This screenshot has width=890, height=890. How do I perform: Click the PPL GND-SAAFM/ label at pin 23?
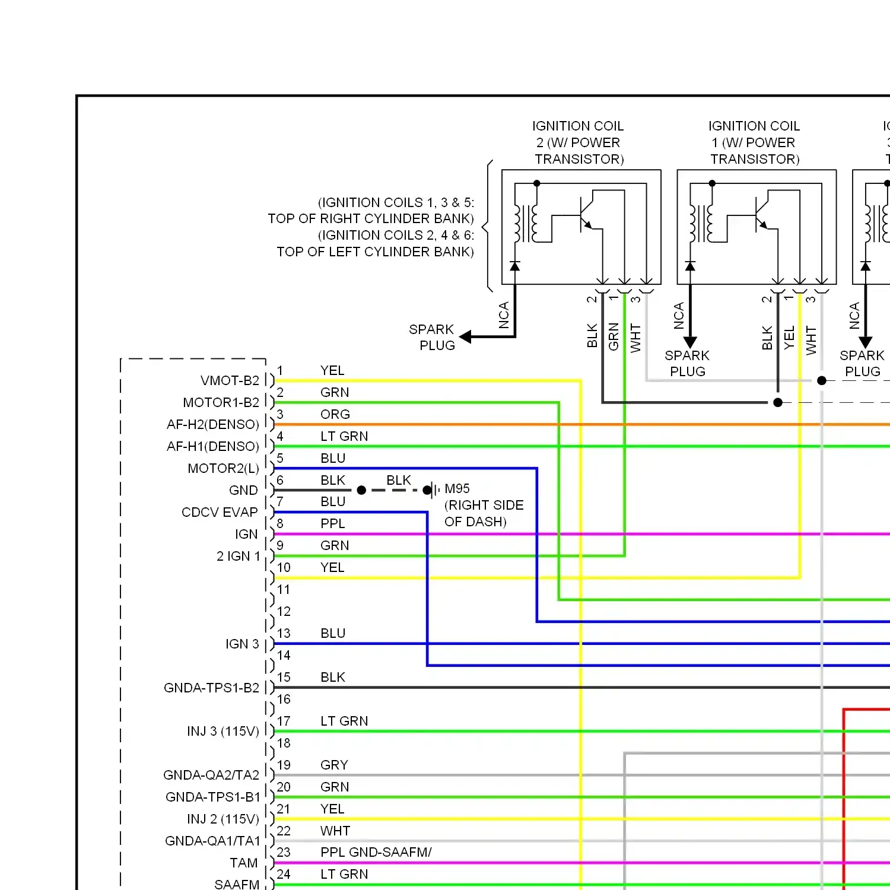coord(376,852)
